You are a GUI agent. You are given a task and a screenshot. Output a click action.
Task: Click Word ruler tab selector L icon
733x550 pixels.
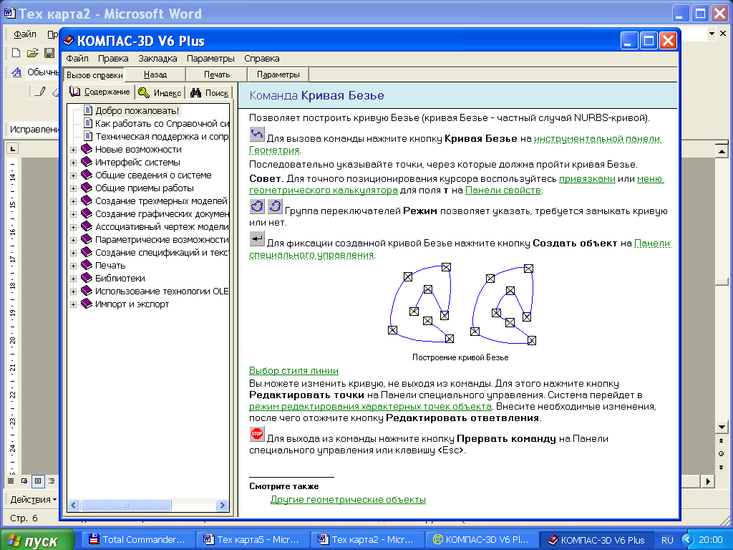coord(13,149)
